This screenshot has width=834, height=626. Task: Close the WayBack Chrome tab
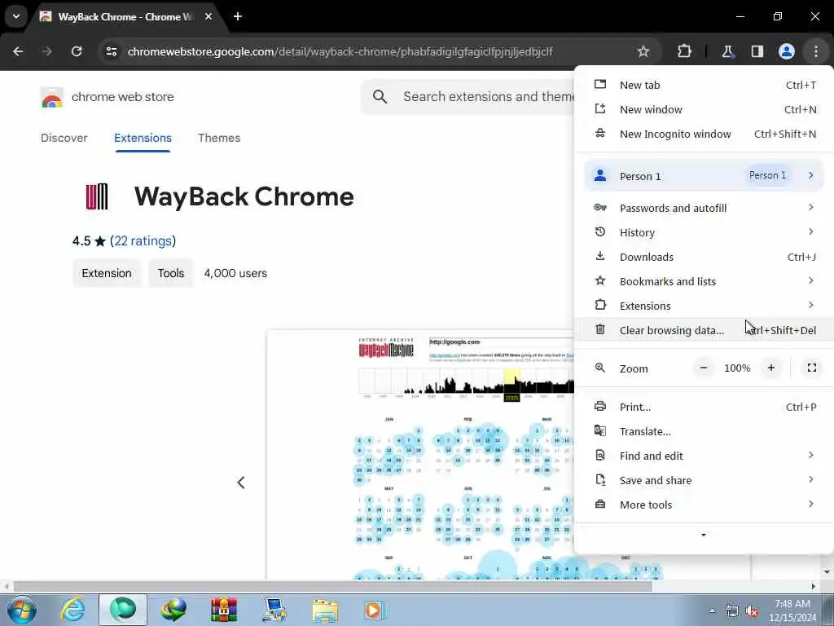tap(208, 16)
